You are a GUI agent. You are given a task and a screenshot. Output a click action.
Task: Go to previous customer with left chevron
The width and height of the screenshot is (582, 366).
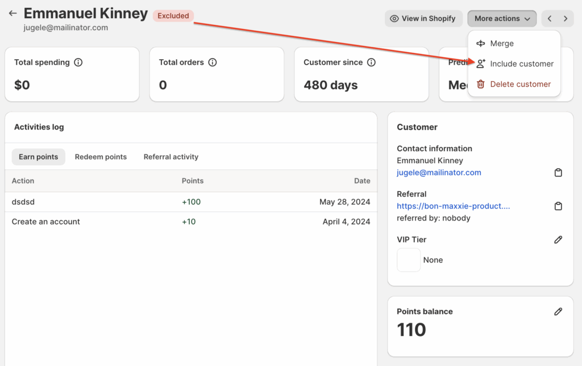coord(550,19)
